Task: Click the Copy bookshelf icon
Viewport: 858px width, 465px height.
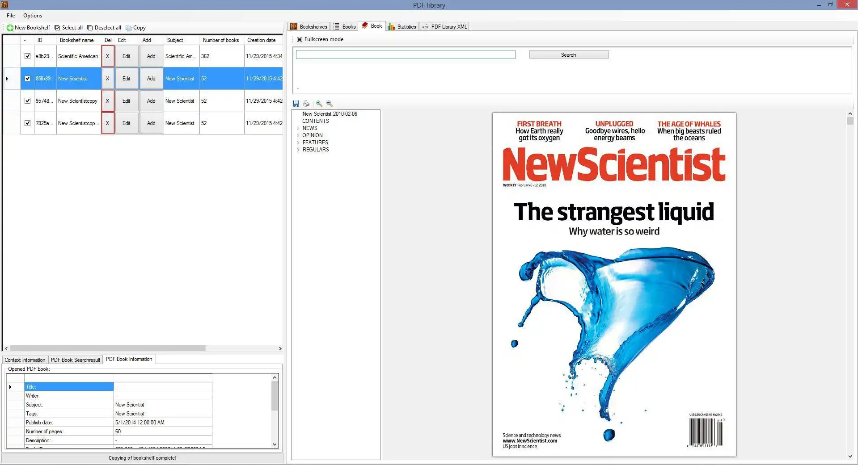Action: point(129,28)
